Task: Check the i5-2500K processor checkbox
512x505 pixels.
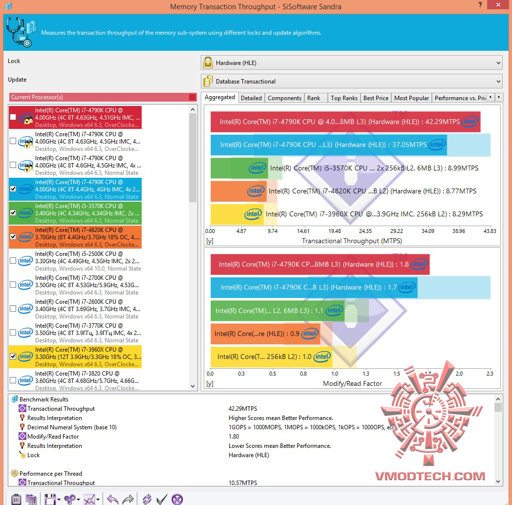Action: [x=13, y=260]
